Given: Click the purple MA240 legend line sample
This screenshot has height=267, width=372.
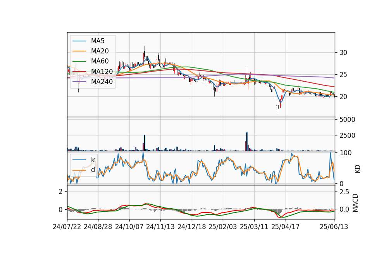Looking at the screenshot, I should [79, 82].
